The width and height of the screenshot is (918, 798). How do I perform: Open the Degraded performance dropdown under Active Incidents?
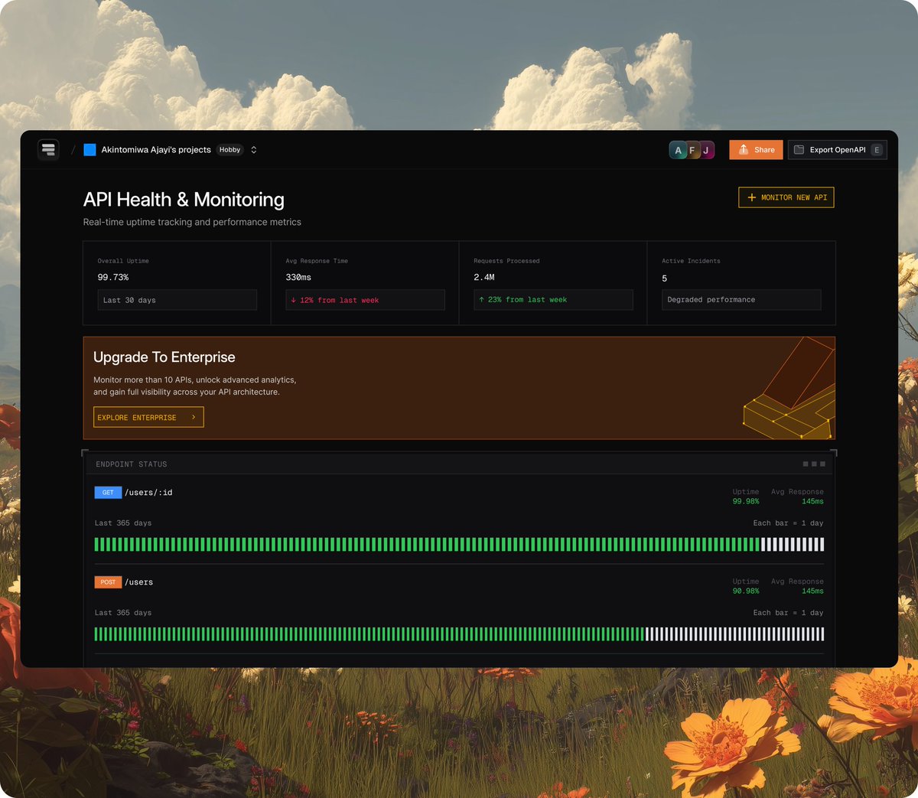(741, 299)
